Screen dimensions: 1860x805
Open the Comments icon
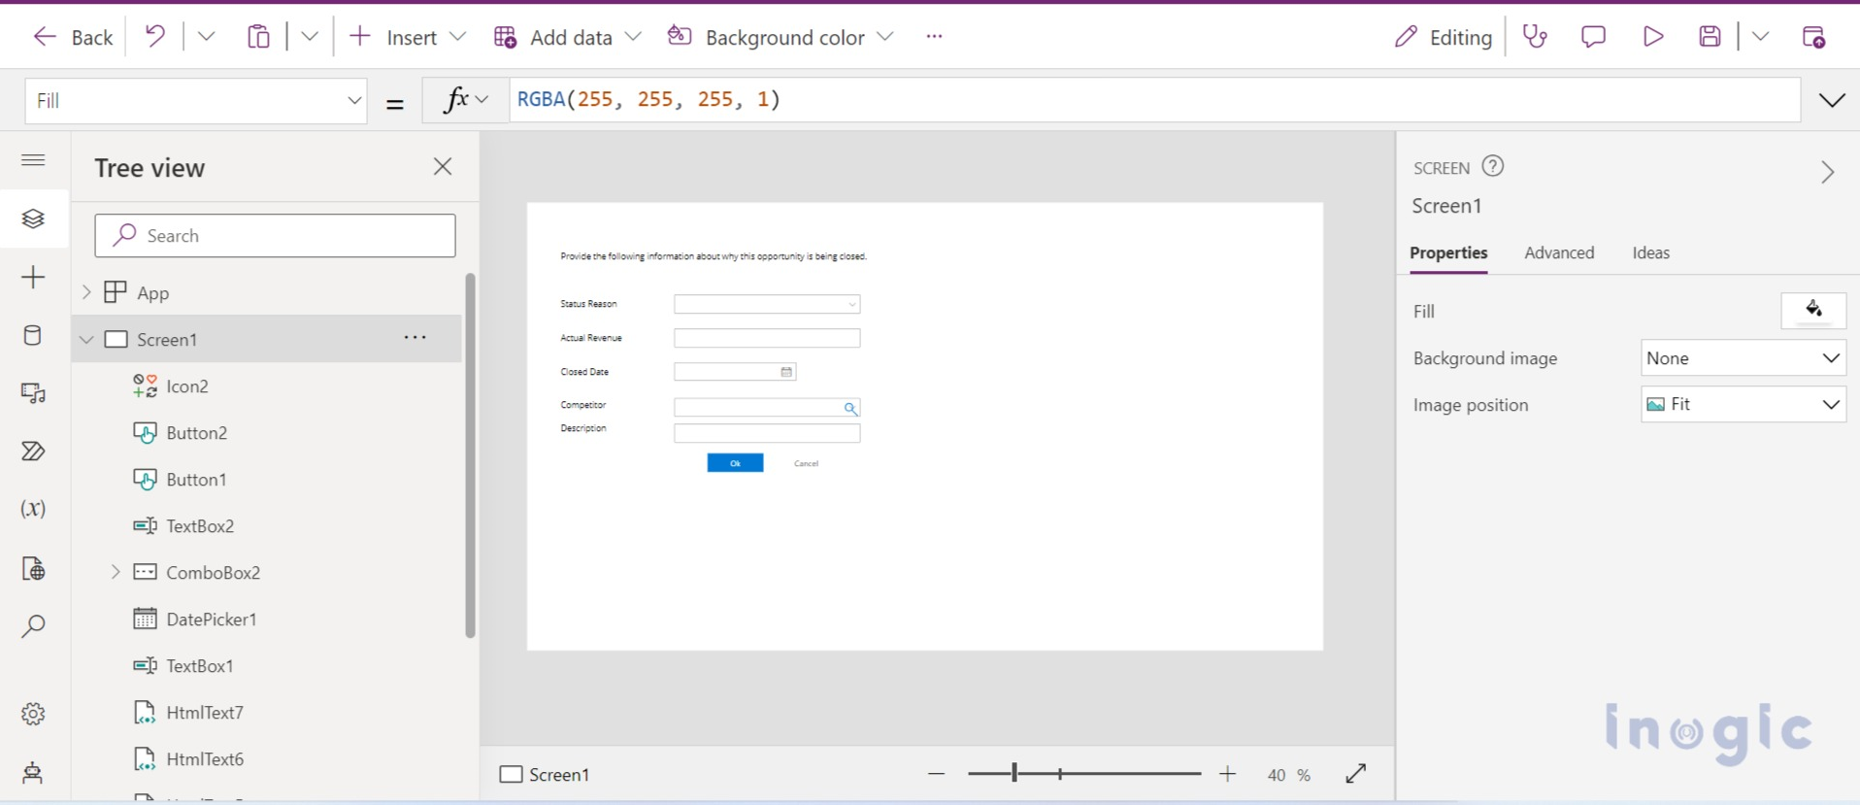click(1593, 37)
